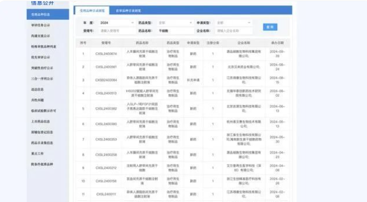The width and height of the screenshot is (367, 202).
Task: Click acceptance number CXSB2400084 in row 3
Action: pyautogui.click(x=106, y=80)
